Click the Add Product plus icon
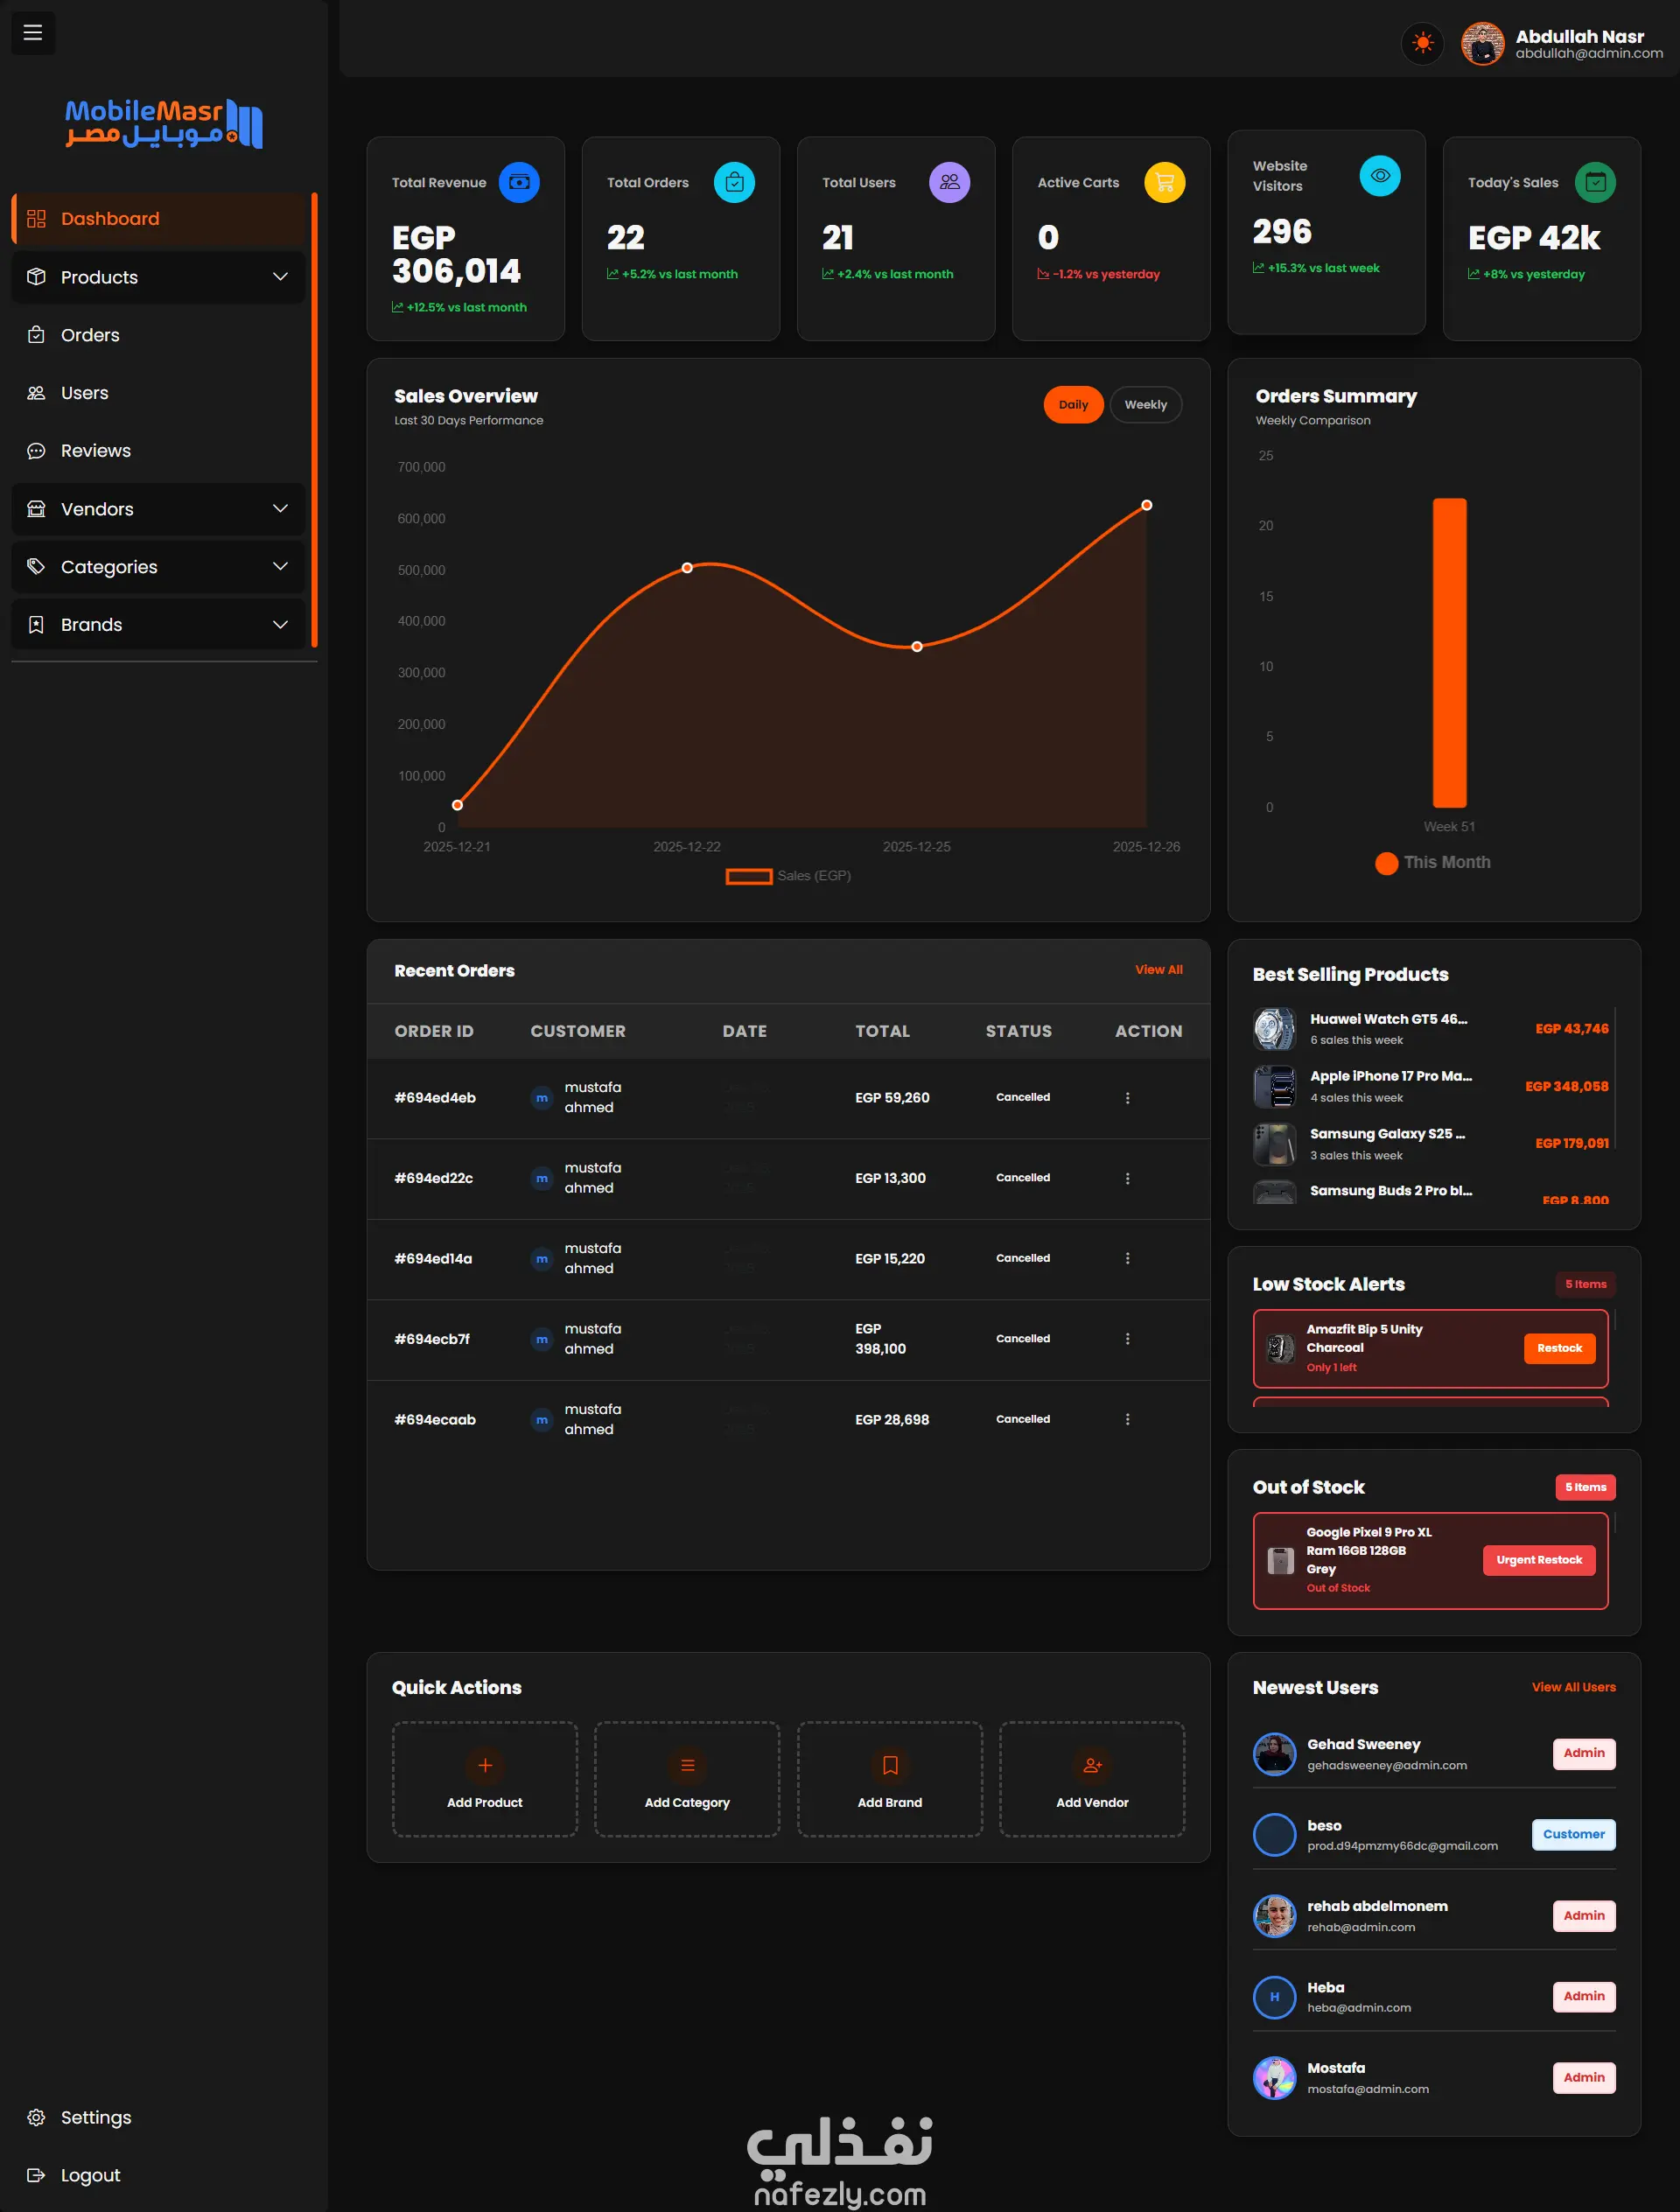The image size is (1680, 2212). 485,1765
